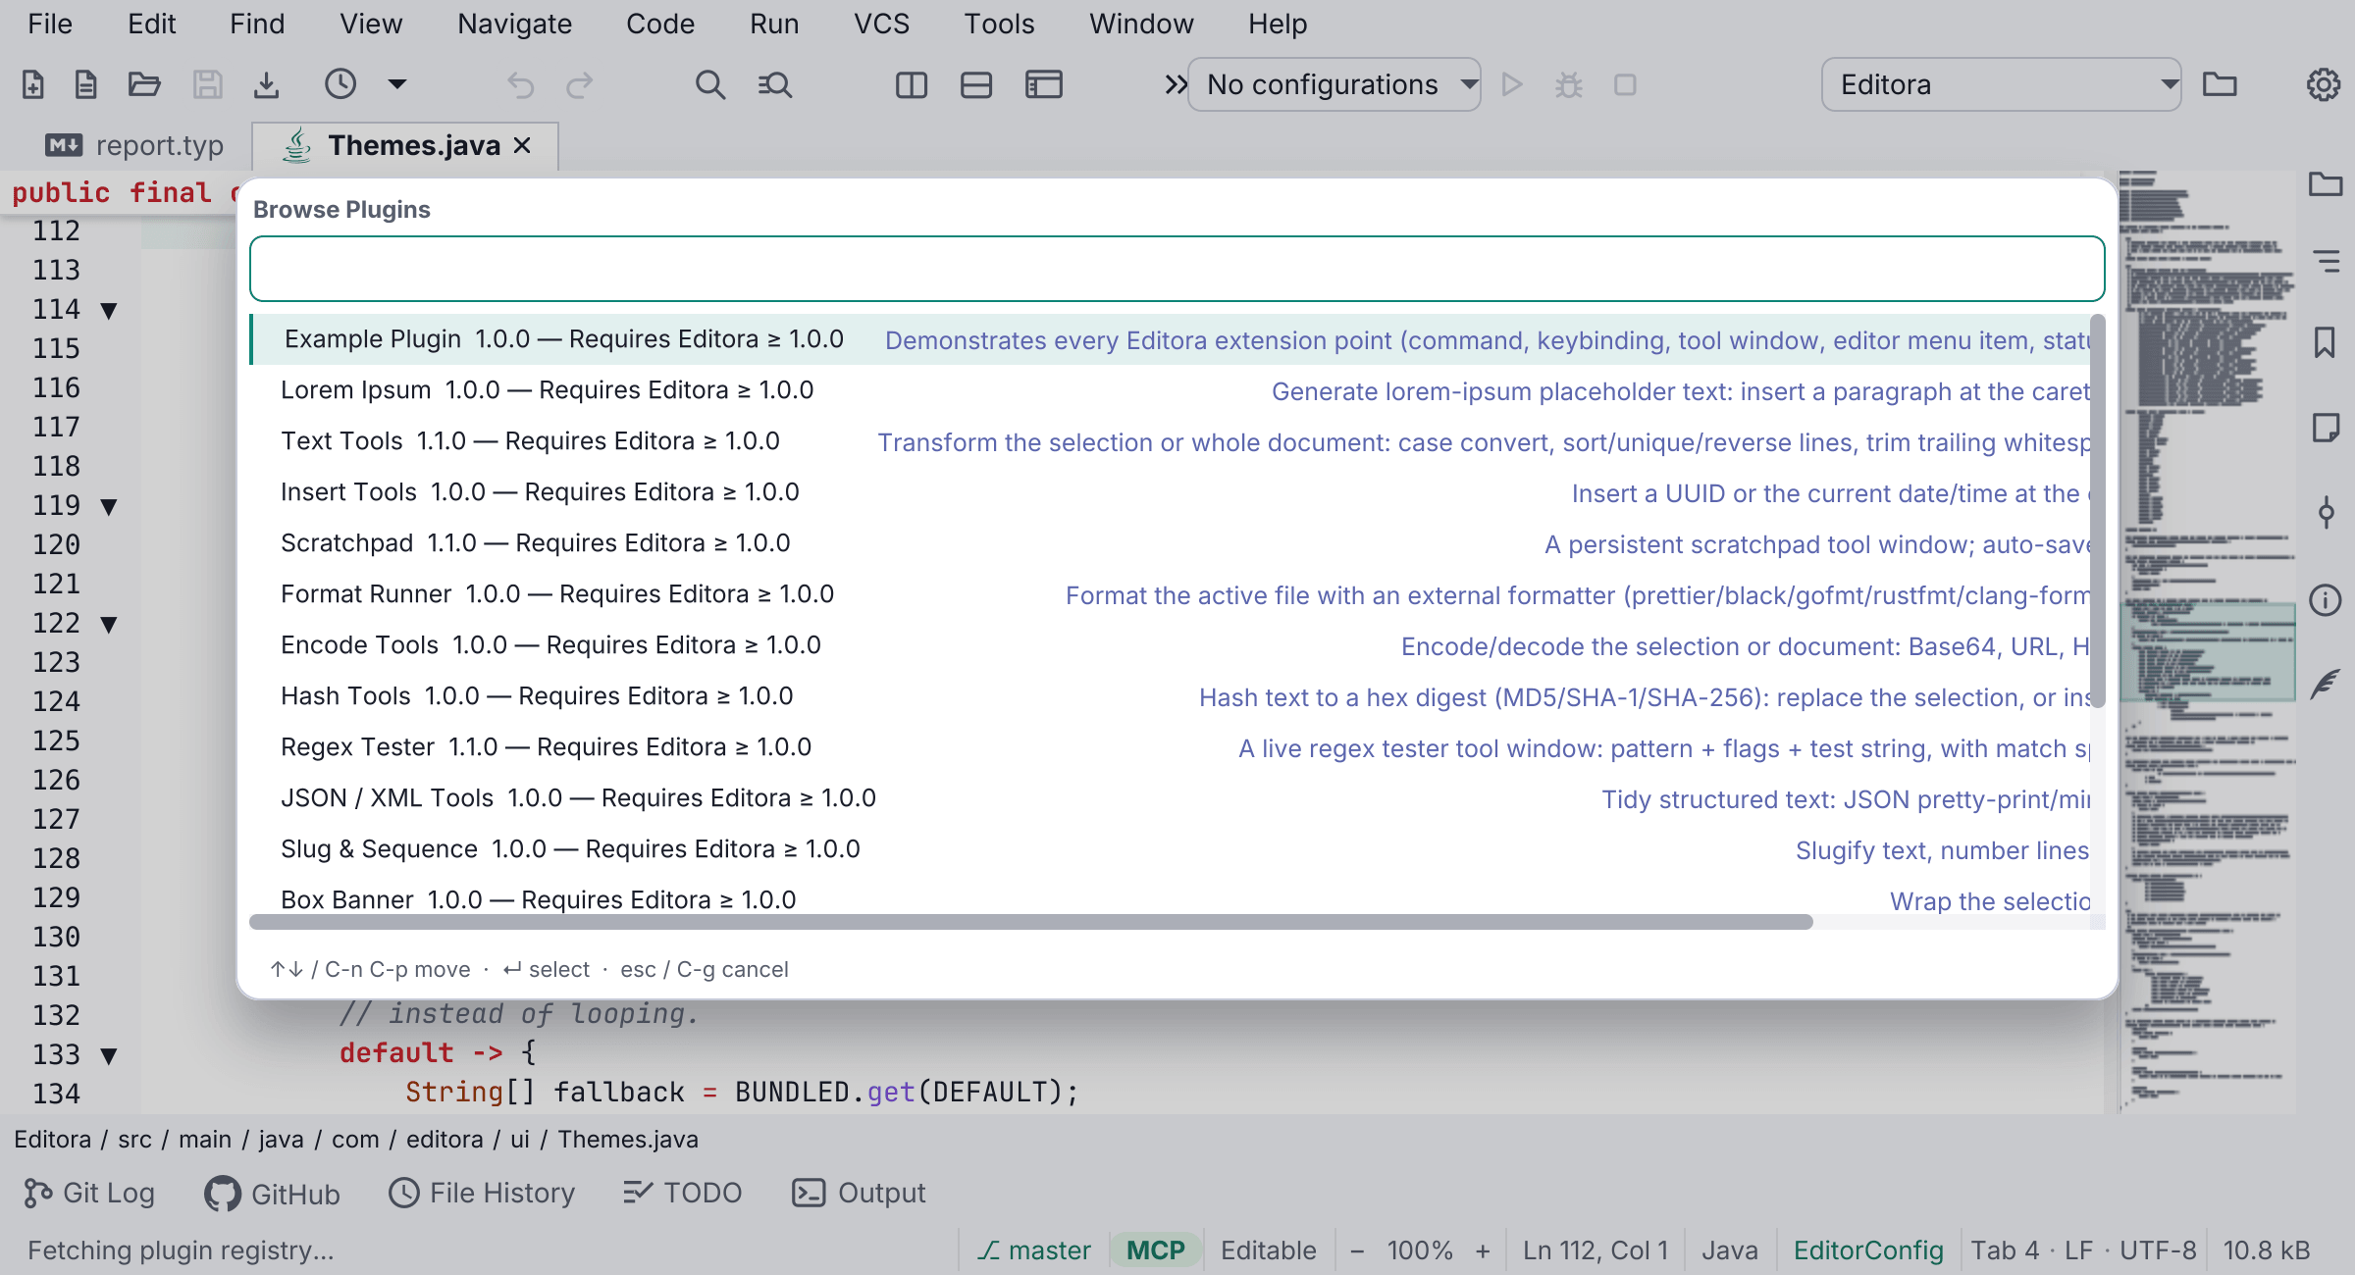The image size is (2355, 1275).
Task: Open the Git Log tool window
Action: pos(89,1194)
